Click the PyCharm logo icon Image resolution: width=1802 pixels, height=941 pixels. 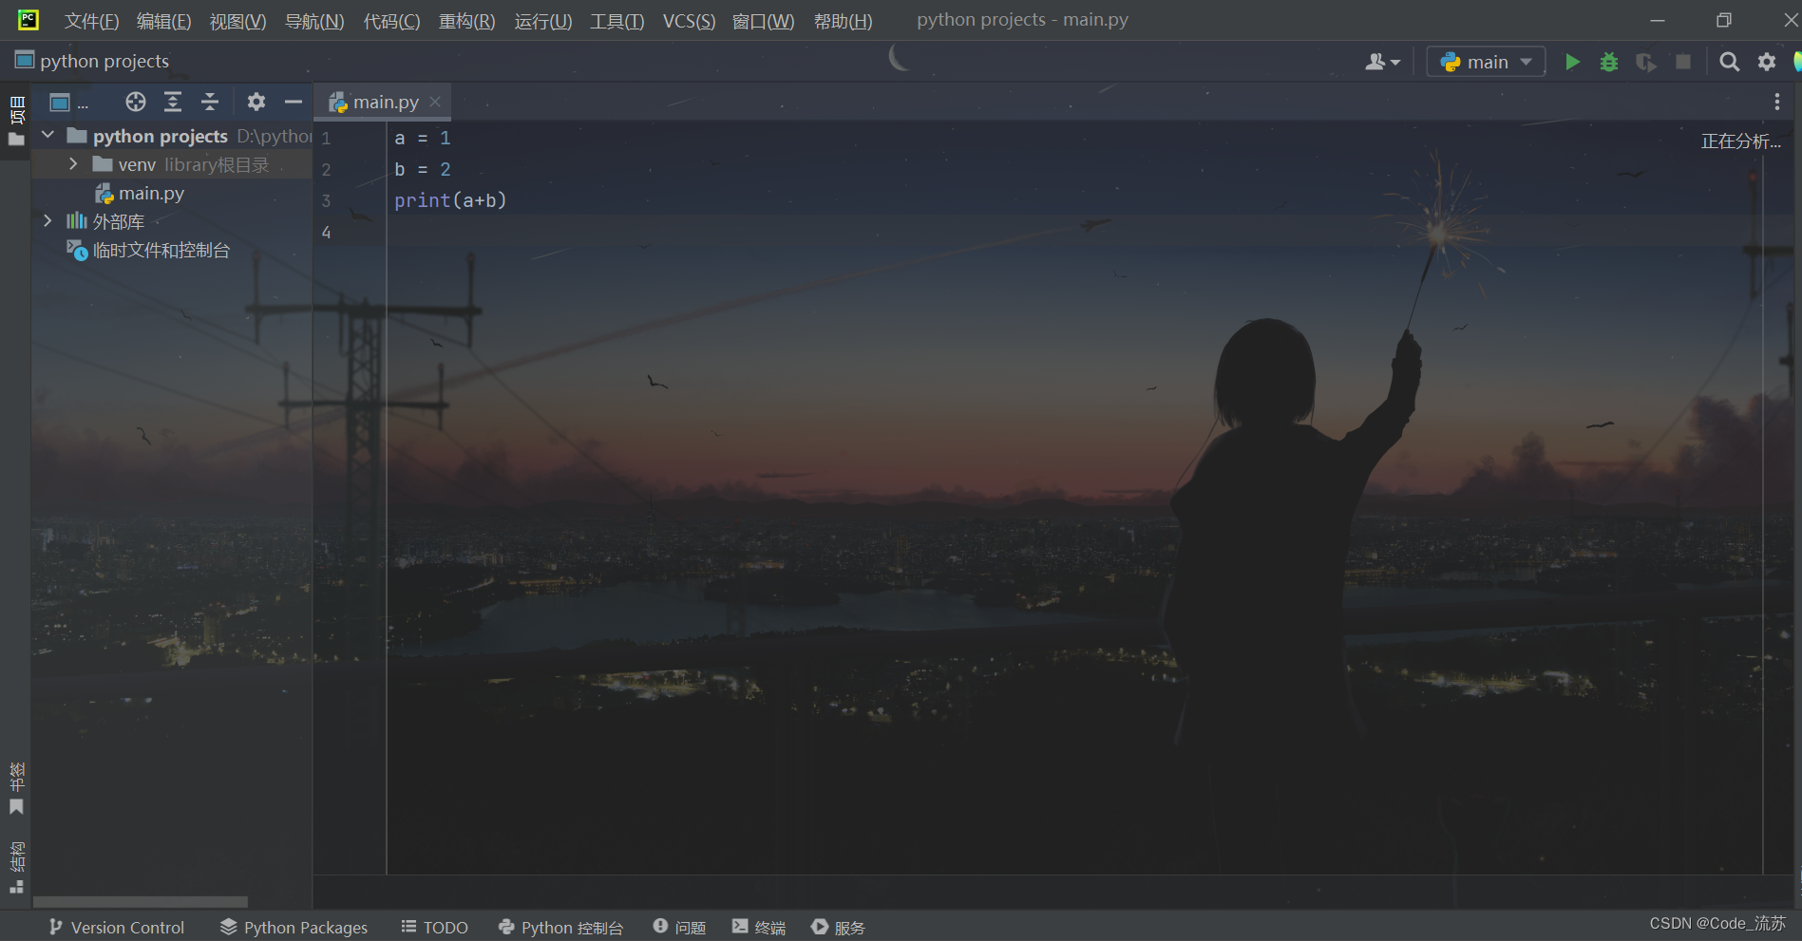[28, 19]
